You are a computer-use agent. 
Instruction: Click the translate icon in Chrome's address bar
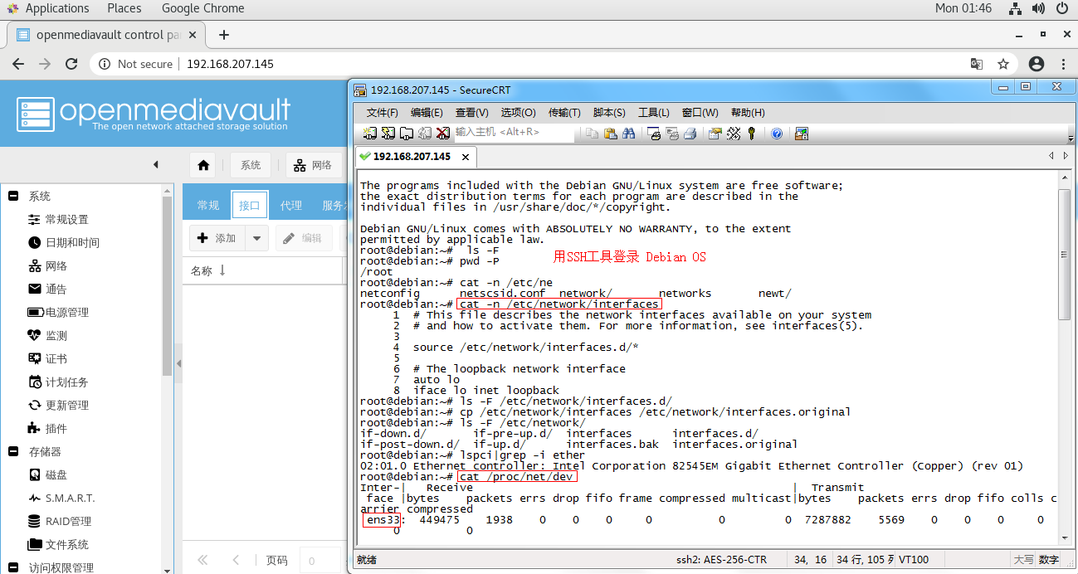976,63
